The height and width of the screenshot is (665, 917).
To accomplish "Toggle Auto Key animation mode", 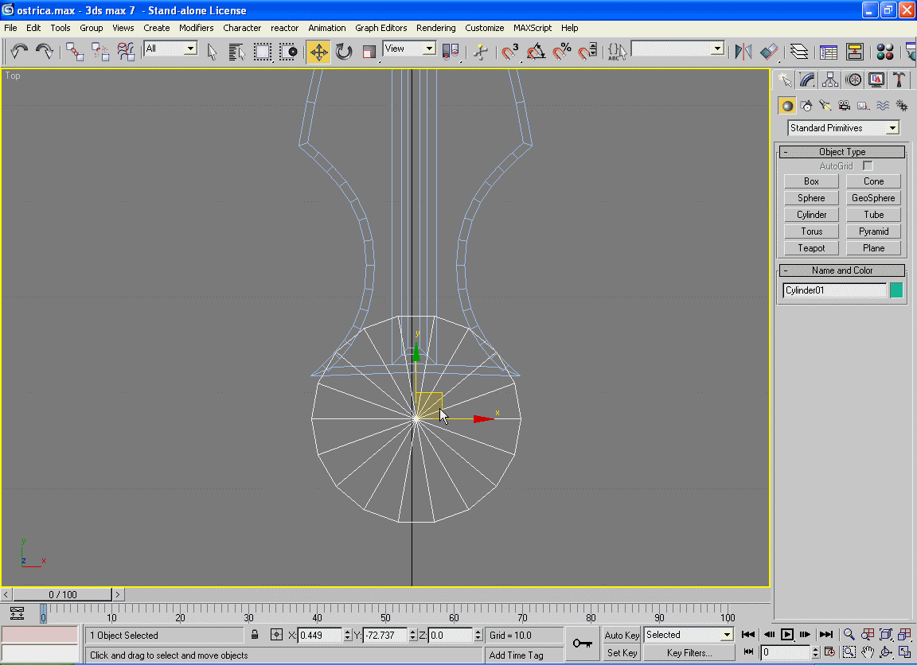I will coord(622,635).
